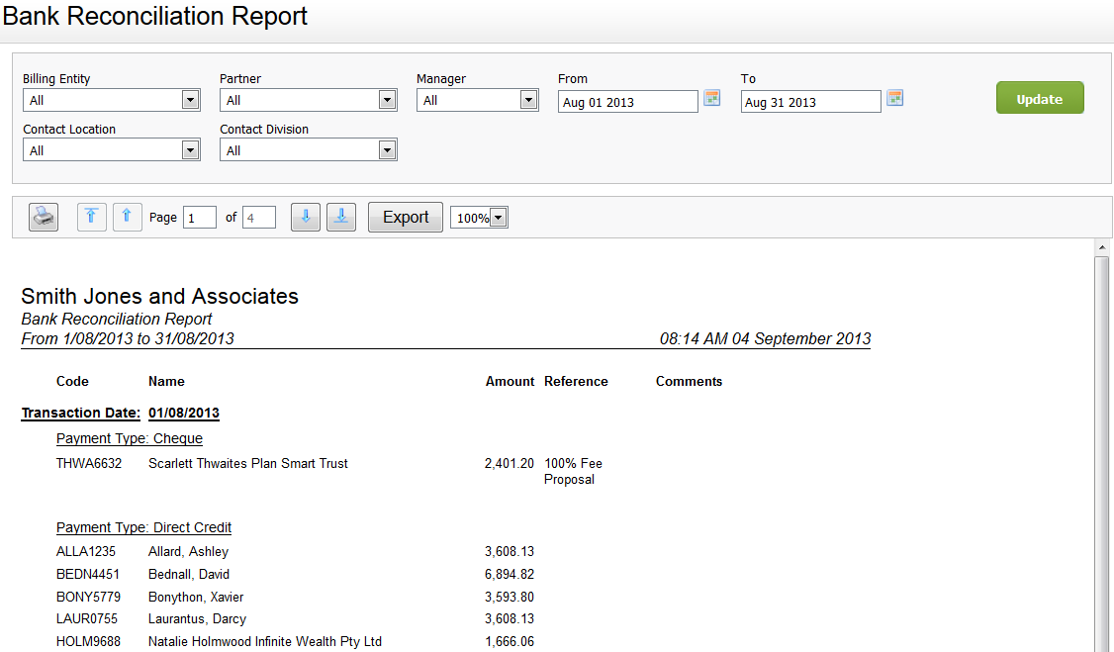Screen dimensions: 1114x652
Task: Click inside the Page number input field
Action: [x=199, y=217]
